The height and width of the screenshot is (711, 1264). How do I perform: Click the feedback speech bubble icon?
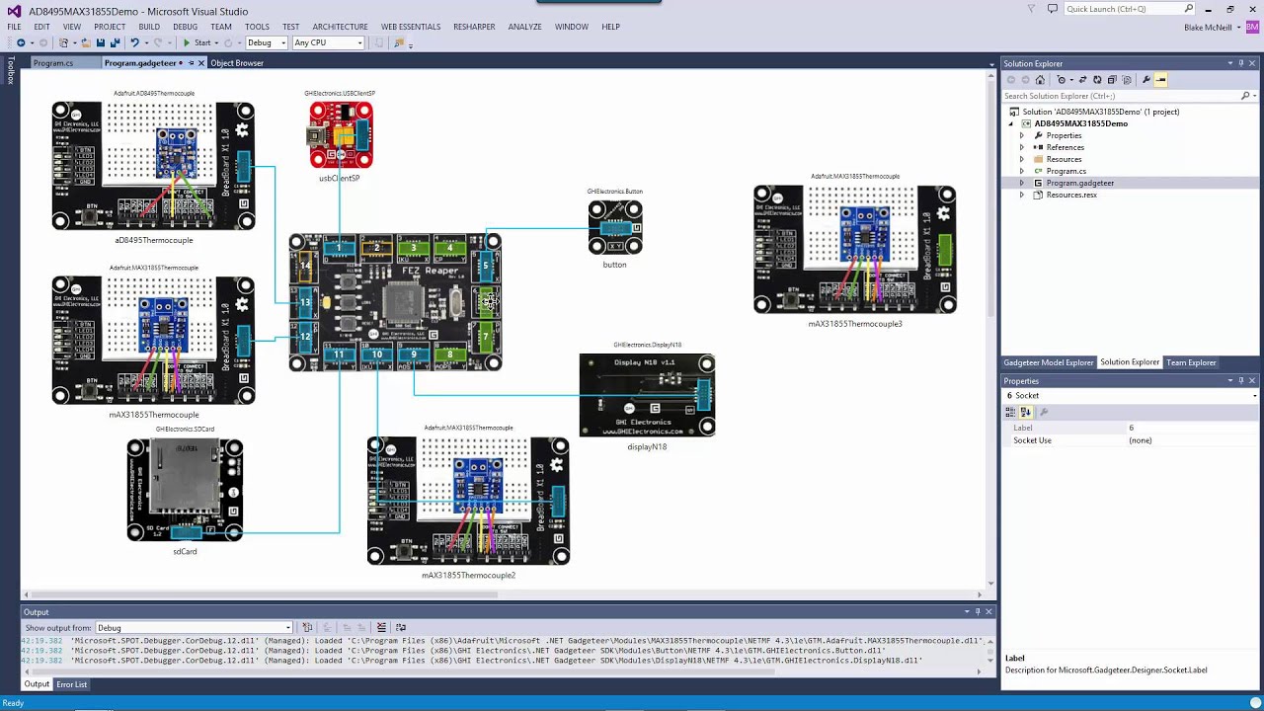[x=1053, y=9]
